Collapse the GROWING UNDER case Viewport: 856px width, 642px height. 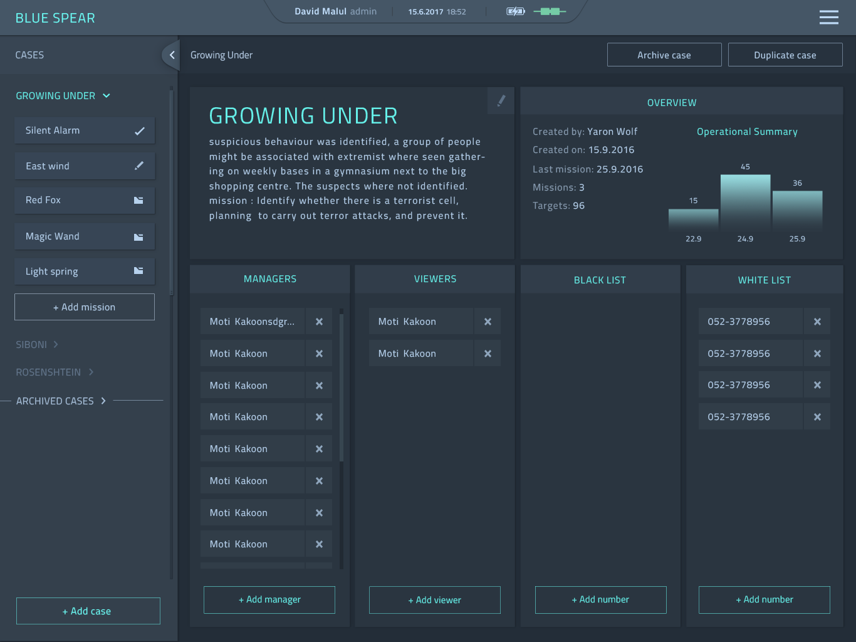63,96
